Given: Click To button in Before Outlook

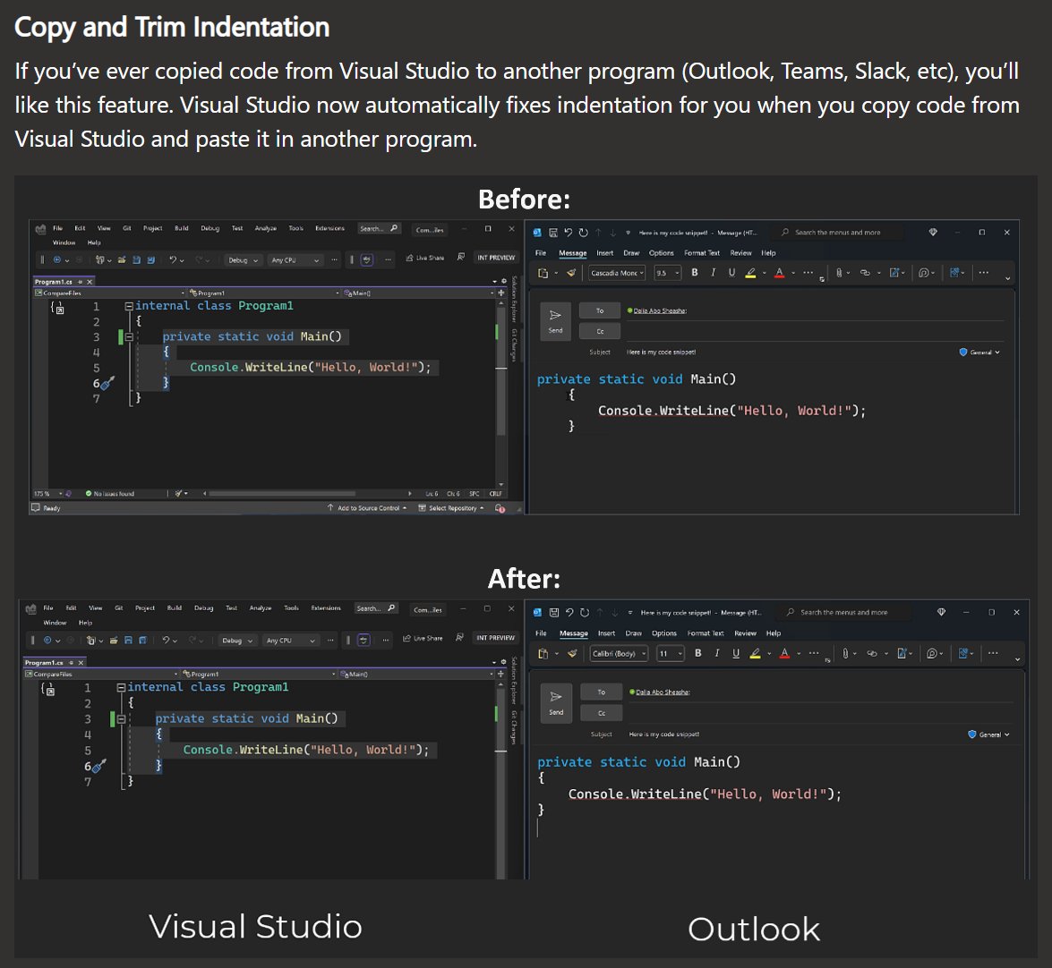Looking at the screenshot, I should [x=600, y=310].
